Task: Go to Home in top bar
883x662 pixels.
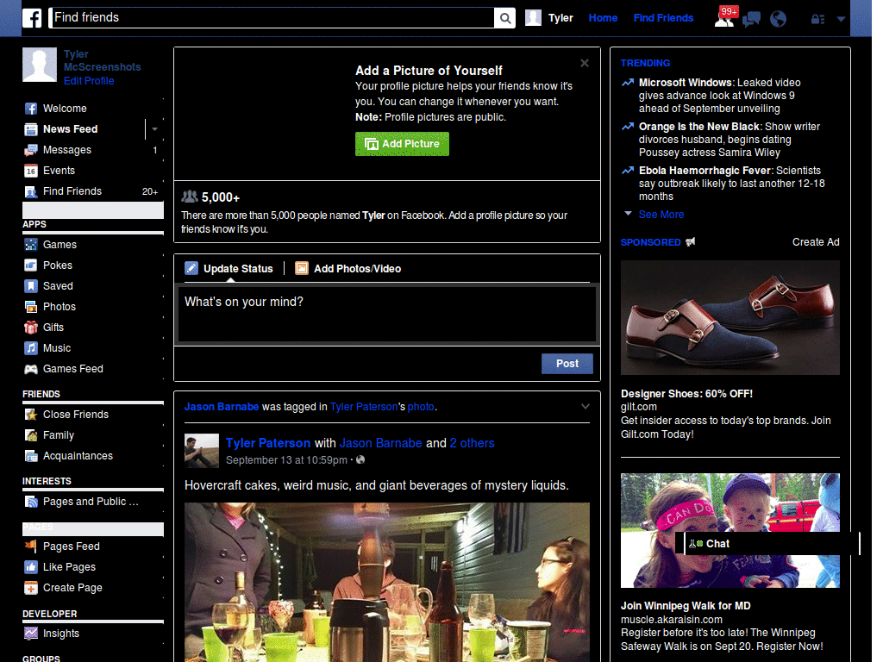Action: (603, 18)
